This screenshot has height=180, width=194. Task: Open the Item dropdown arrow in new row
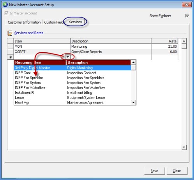pyautogui.click(x=68, y=57)
